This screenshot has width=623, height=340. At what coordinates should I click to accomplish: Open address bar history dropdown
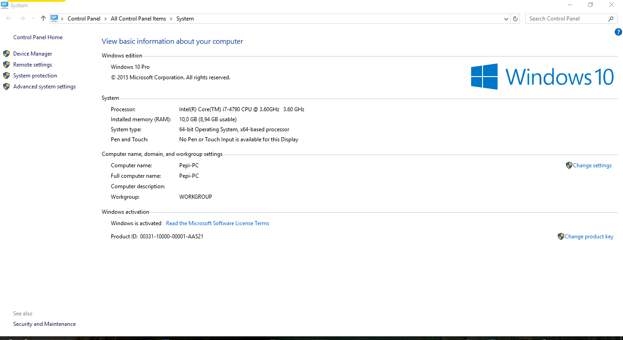(506, 19)
